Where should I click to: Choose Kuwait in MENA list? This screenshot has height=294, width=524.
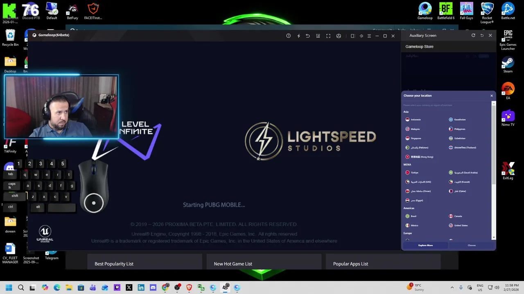[x=459, y=182]
